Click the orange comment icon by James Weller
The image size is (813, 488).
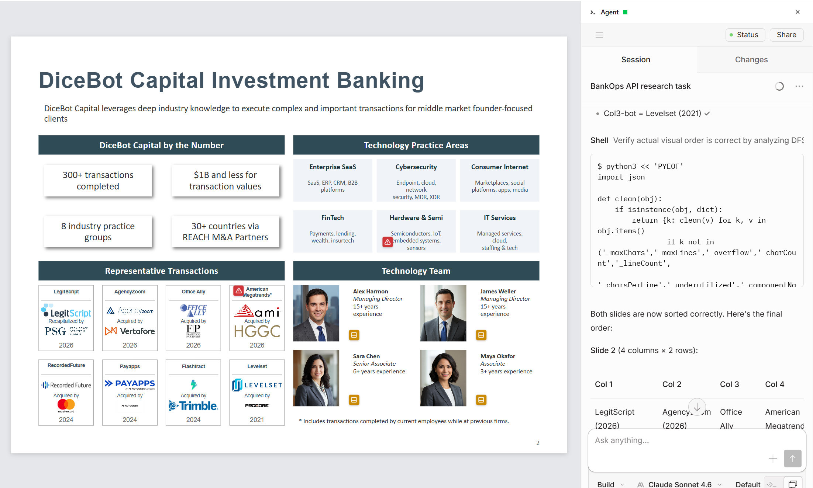coord(481,335)
